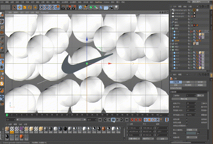Screen dimensions: 213x144
Task: Switch to Texture mode checkered icon
Action: pyautogui.click(x=2, y=27)
